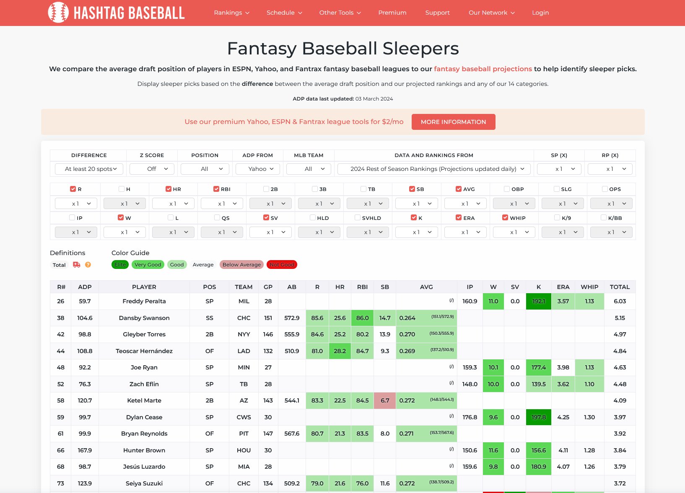The height and width of the screenshot is (493, 685).
Task: Toggle the R category checkbox
Action: pyautogui.click(x=73, y=189)
